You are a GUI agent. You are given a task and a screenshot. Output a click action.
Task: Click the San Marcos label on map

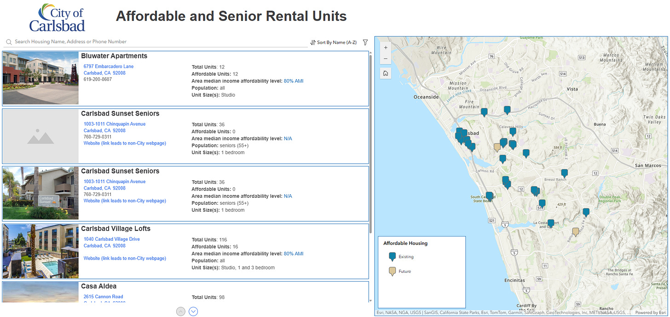click(x=647, y=165)
